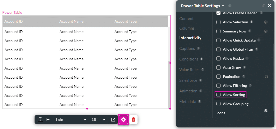Open Summary Row gear settings

pos(266,31)
